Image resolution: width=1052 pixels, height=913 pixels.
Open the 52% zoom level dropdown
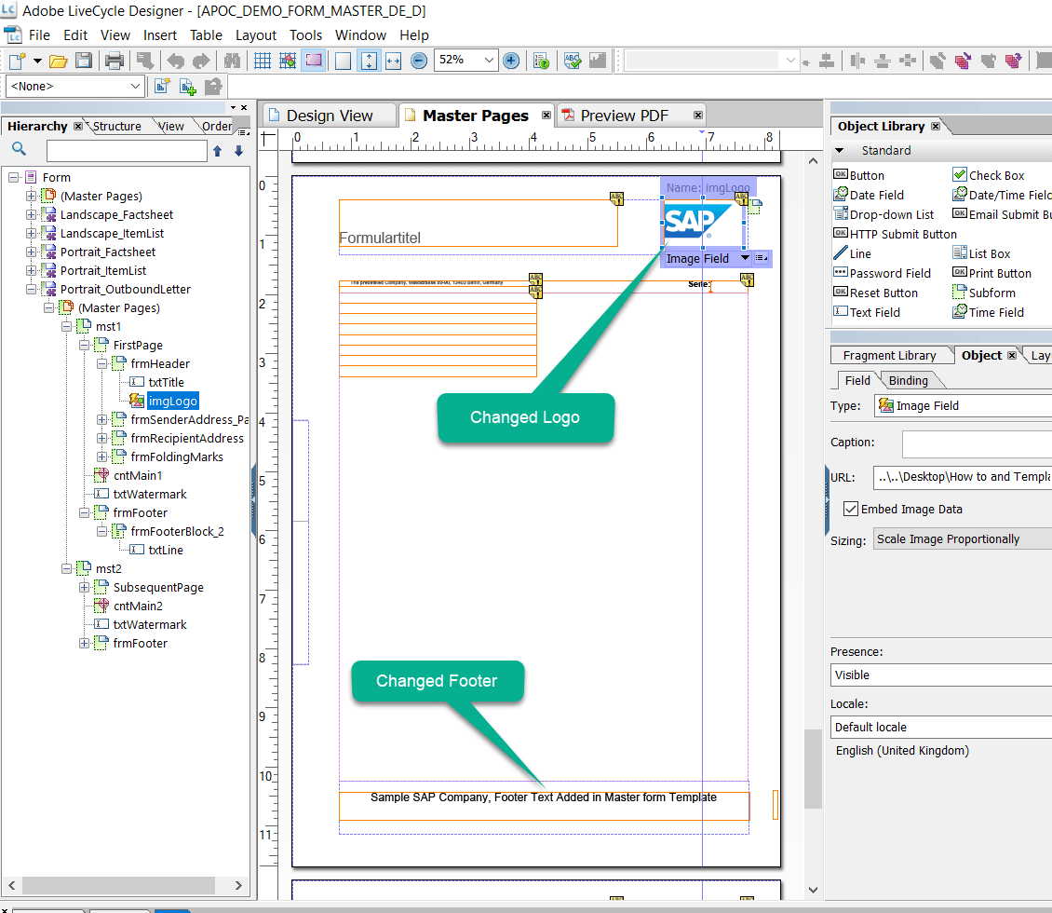pyautogui.click(x=491, y=61)
